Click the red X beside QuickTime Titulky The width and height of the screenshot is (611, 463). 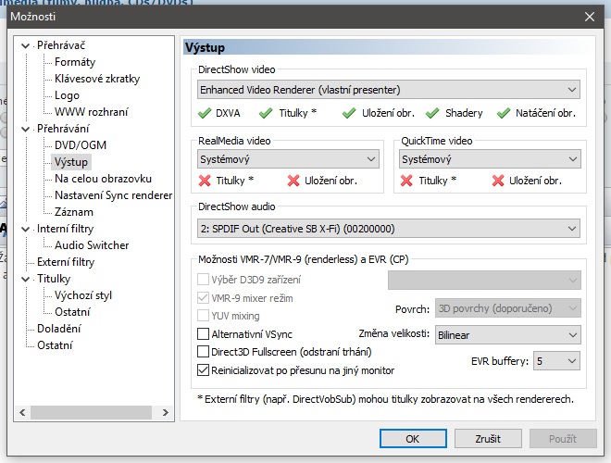pos(406,181)
